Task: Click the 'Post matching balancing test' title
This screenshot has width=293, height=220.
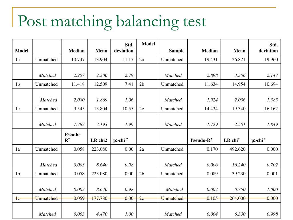Action: pyautogui.click(x=112, y=22)
